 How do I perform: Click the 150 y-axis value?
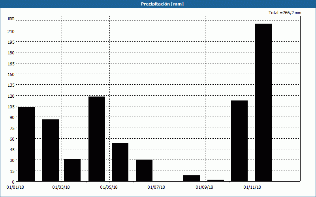coord(11,74)
